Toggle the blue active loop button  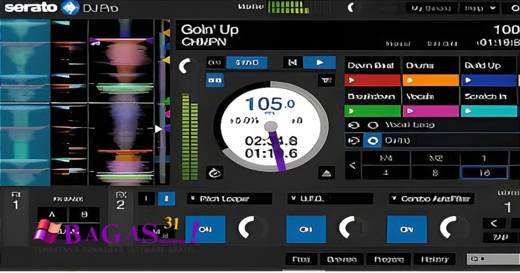(373, 141)
